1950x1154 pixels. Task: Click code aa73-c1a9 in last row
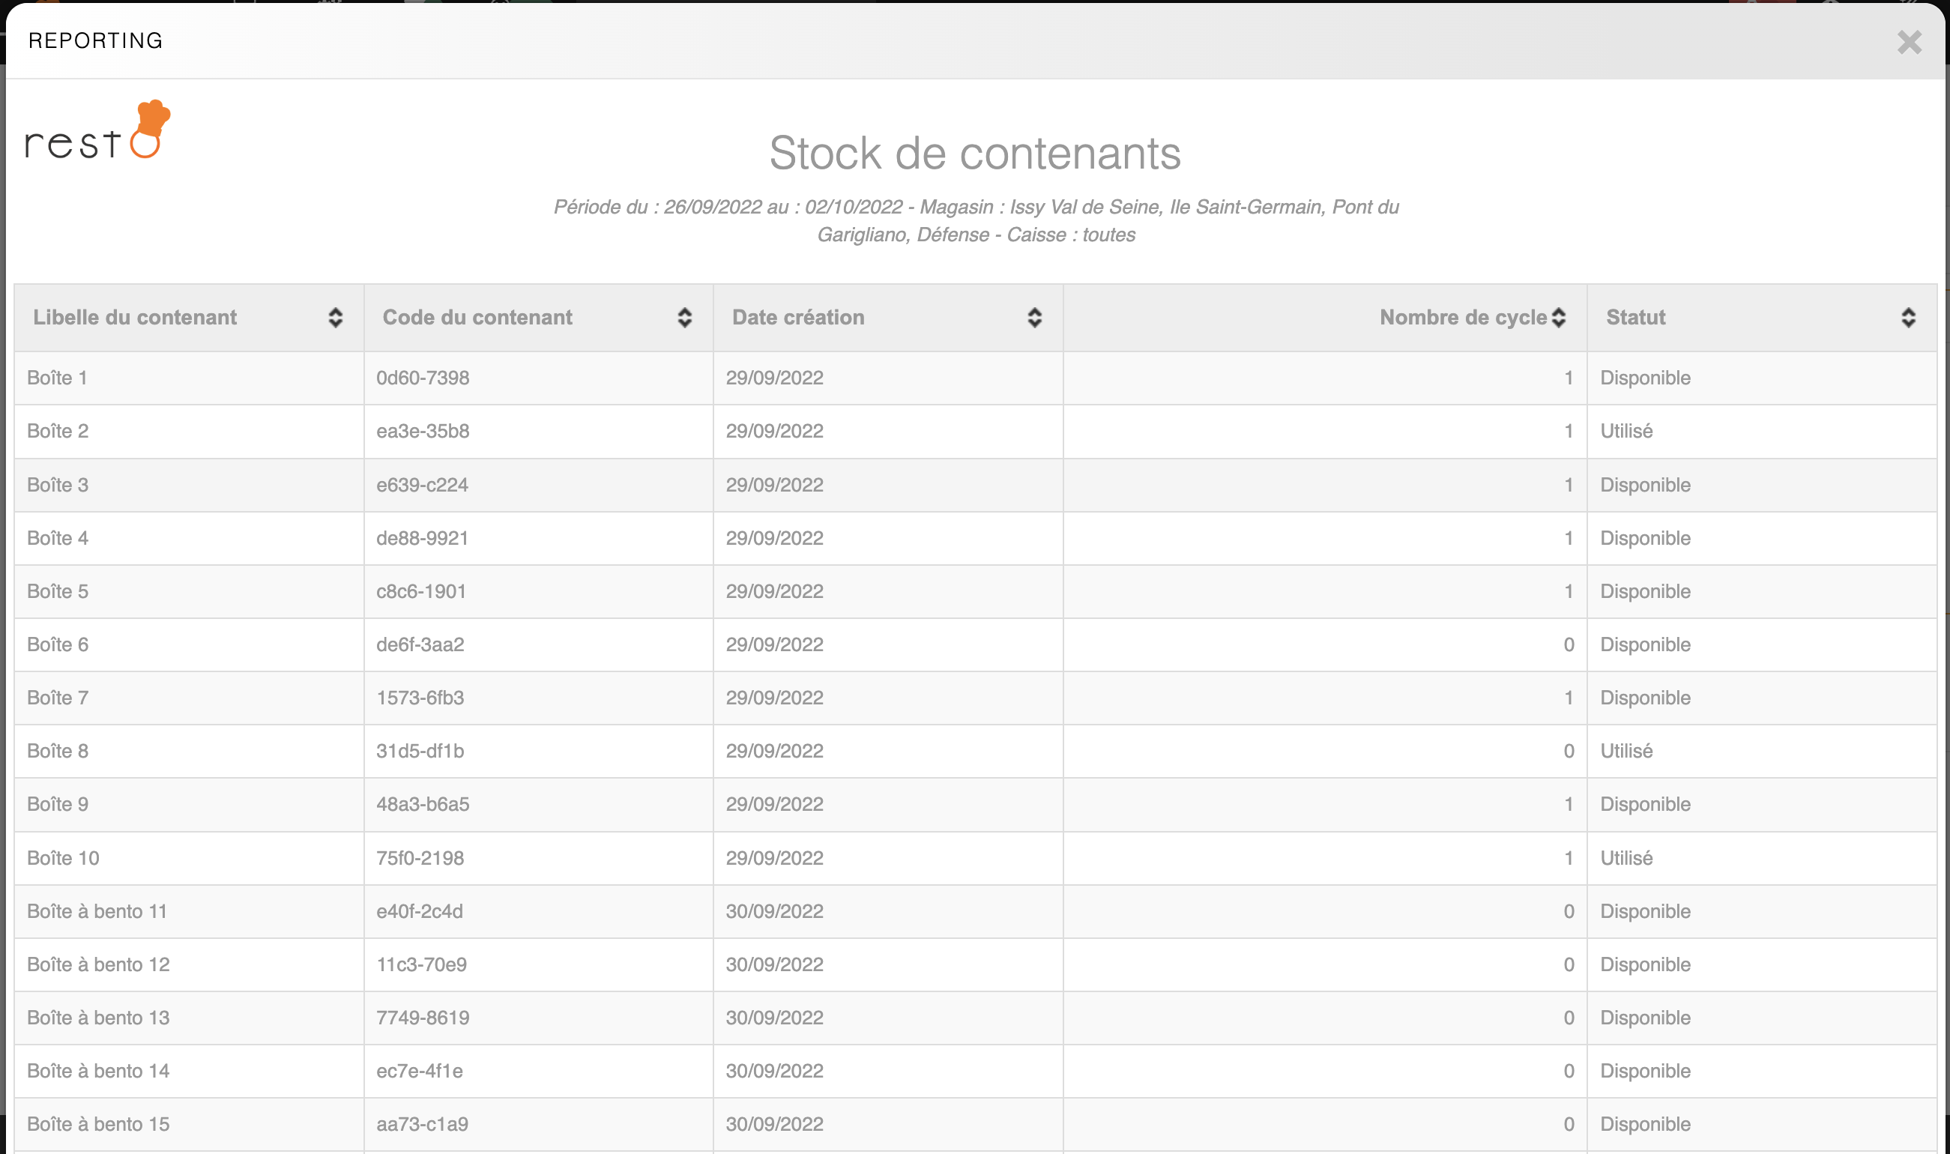[x=421, y=1124]
